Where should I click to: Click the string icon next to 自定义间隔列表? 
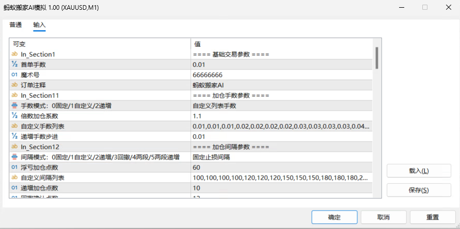tap(14, 178)
